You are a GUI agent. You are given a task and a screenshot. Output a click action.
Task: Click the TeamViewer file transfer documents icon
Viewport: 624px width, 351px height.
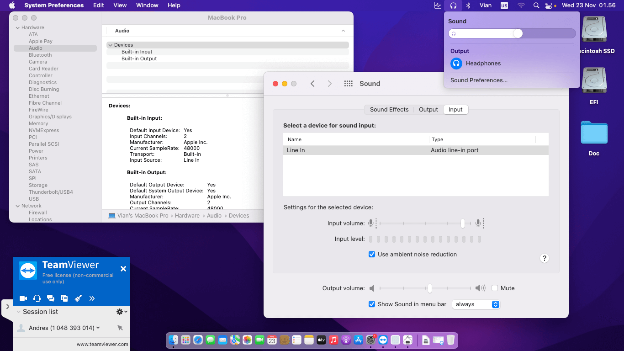64,298
